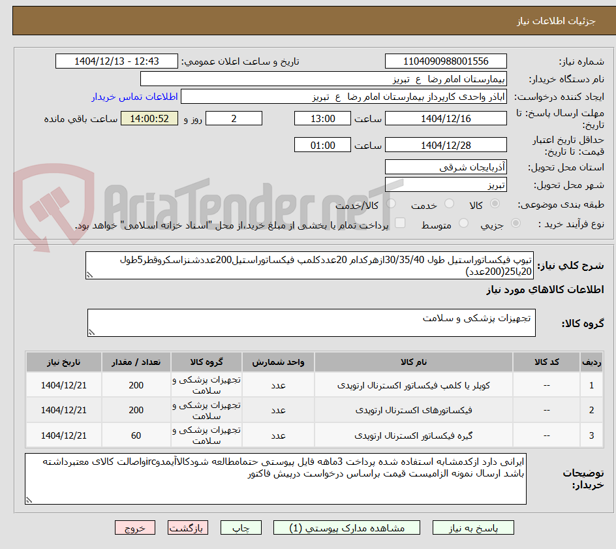616x549 pixels.
Task: Click the کد کالا column header
Action: 546,362
